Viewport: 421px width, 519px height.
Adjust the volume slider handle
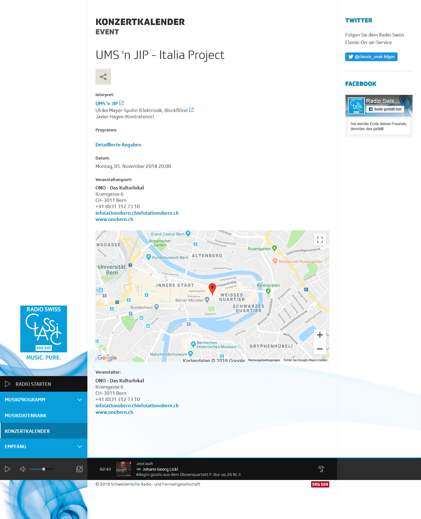coord(44,469)
